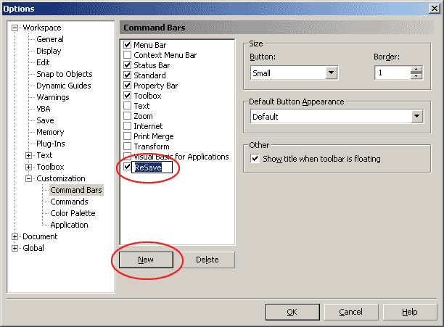
Task: Enable the Transform command bar checkbox
Action: click(128, 146)
